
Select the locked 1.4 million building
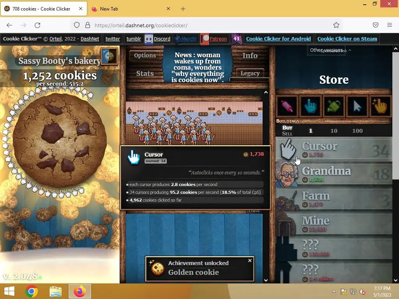tap(334, 273)
